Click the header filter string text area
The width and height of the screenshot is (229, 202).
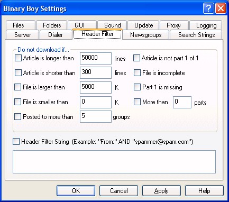(114, 162)
